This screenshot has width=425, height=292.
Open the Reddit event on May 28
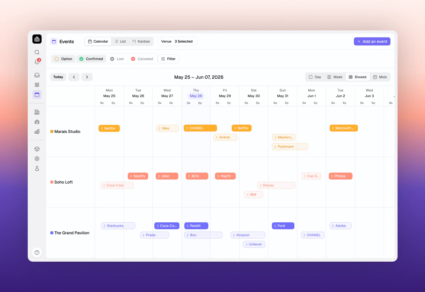tap(196, 226)
